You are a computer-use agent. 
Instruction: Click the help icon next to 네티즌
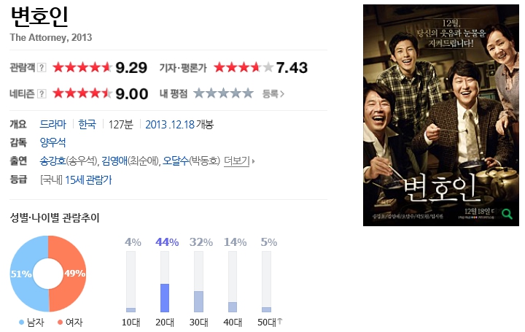[42, 94]
